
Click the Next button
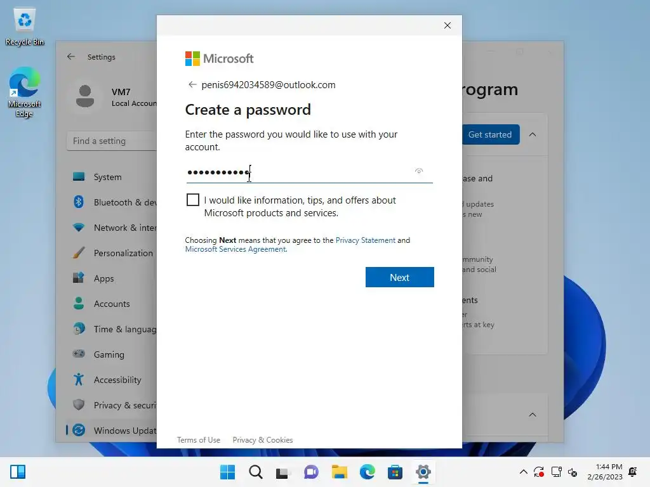400,277
